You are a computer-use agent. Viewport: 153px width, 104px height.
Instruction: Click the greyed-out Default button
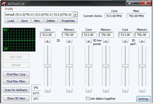pos(16,65)
